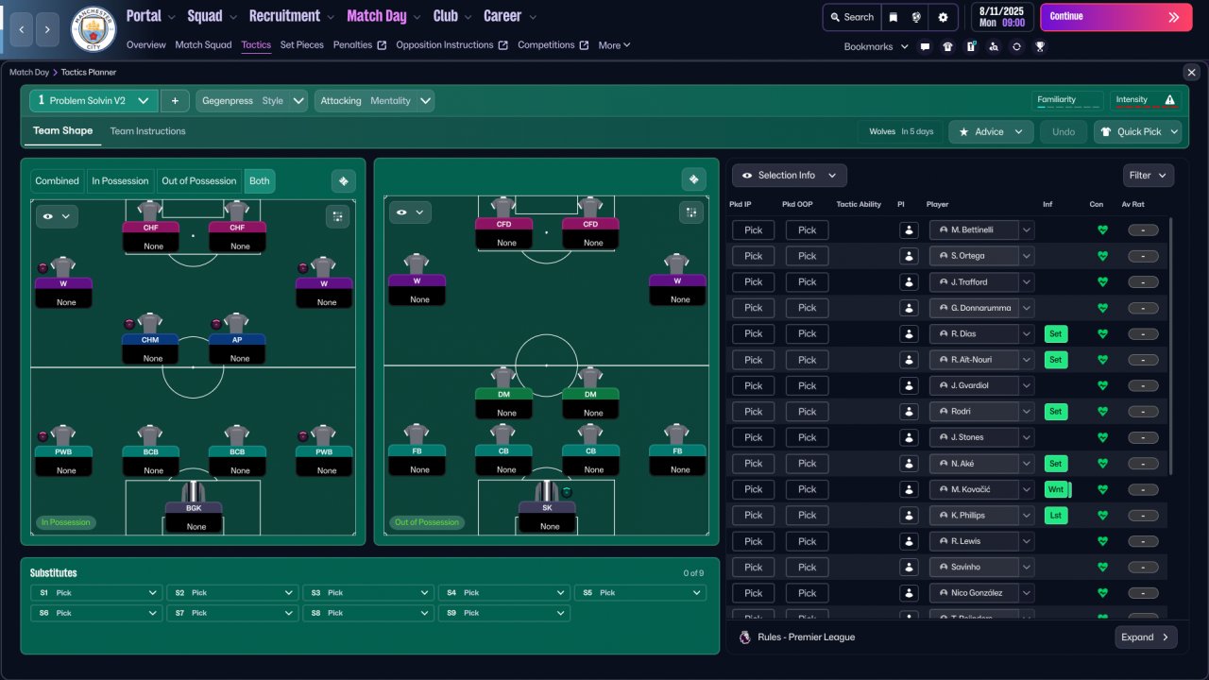
Task: Open the Career menu
Action: point(510,16)
